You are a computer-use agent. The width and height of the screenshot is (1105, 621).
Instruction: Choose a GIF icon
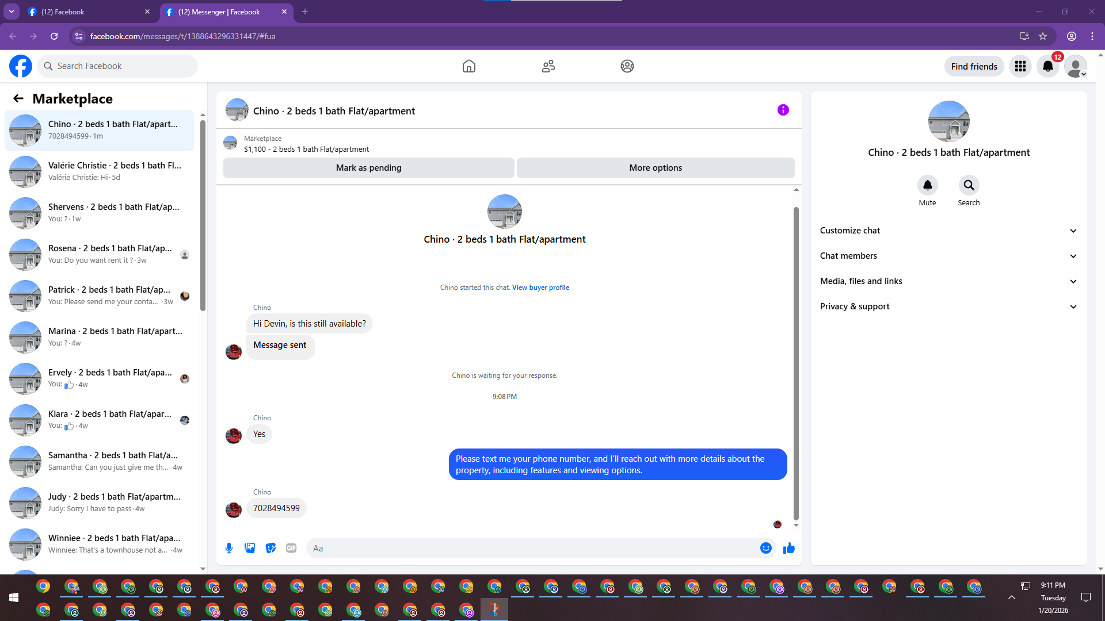coord(291,548)
